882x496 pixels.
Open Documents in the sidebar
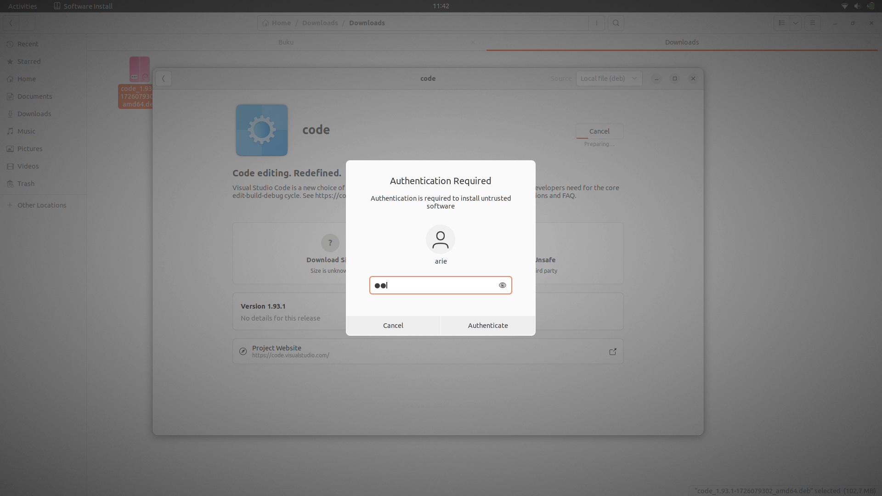[43, 96]
